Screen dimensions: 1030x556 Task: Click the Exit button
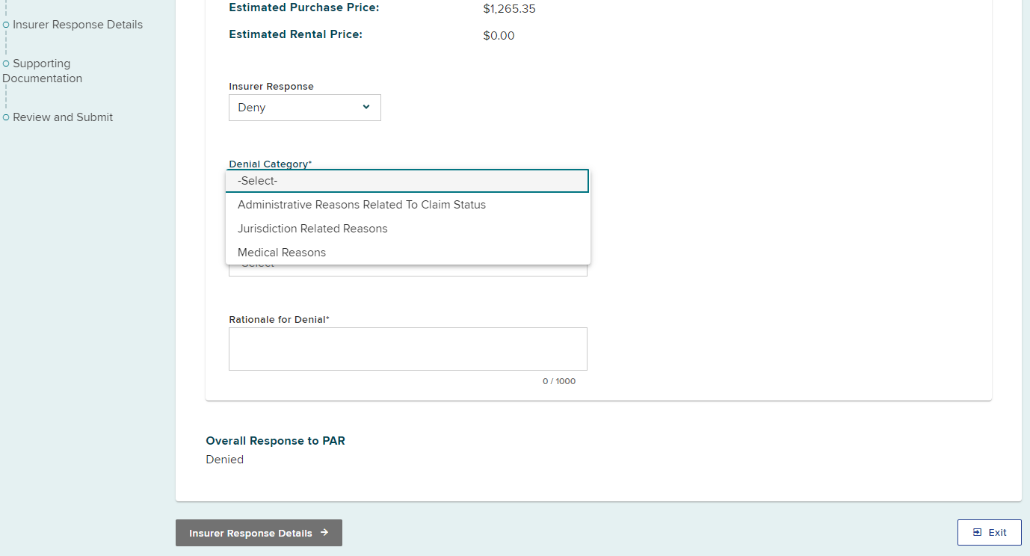pyautogui.click(x=989, y=532)
